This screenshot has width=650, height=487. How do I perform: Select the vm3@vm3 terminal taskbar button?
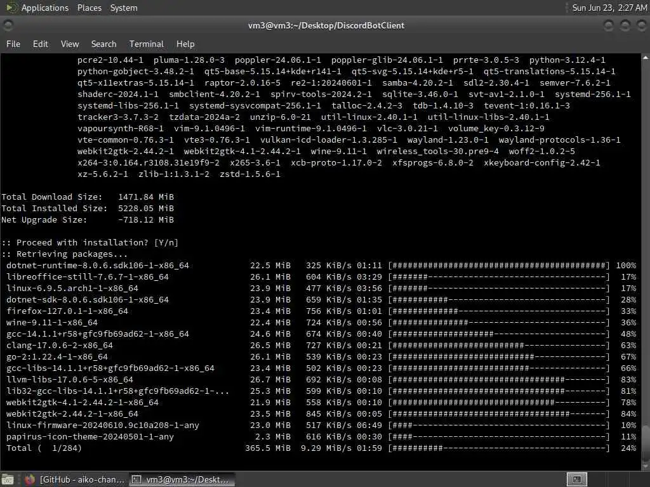pyautogui.click(x=182, y=479)
